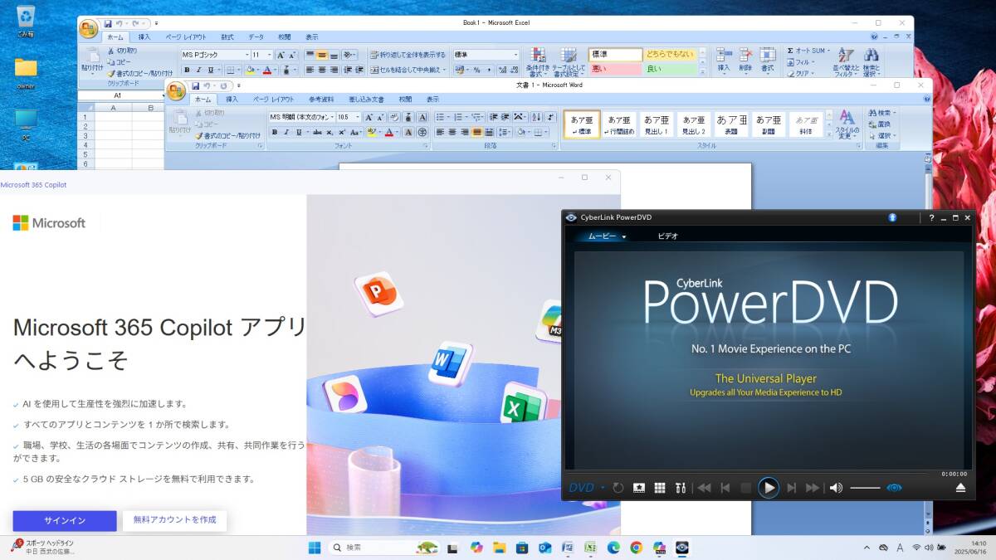Click the Eject disc icon in PowerDVD
Viewport: 996px width, 560px height.
click(960, 488)
